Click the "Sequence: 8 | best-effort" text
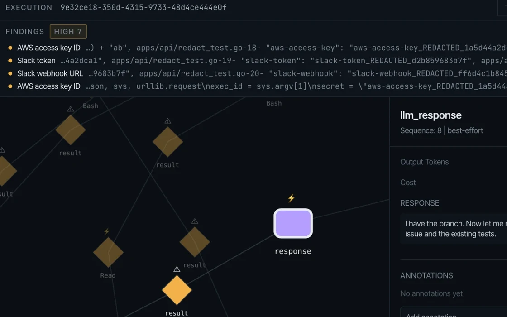This screenshot has width=507, height=317. tap(442, 130)
